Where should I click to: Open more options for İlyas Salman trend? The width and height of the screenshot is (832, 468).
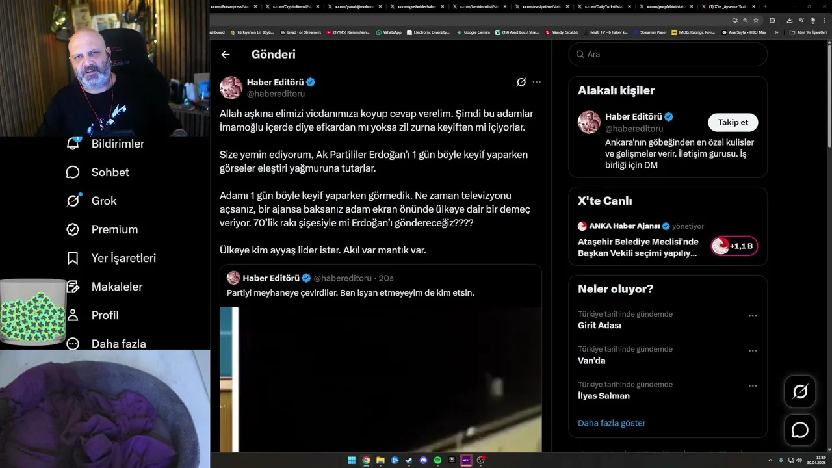click(753, 386)
